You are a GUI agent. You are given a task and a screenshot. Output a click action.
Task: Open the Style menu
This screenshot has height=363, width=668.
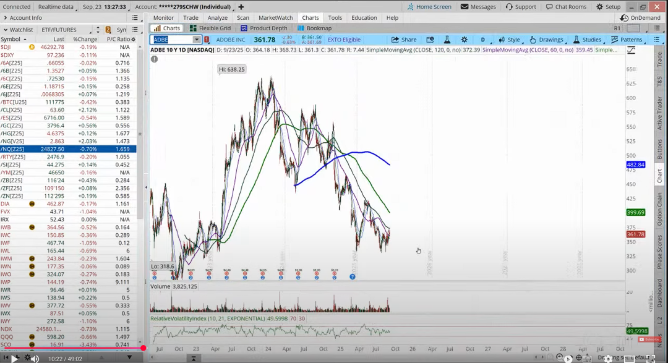tap(510, 40)
